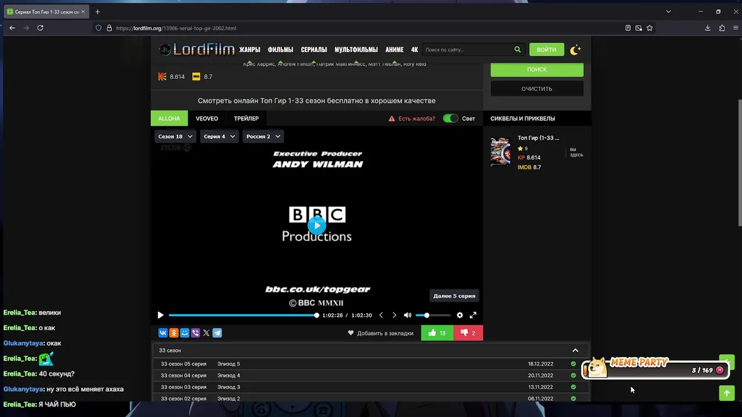This screenshot has width=742, height=417.
Task: Open the 33 сезон 04 серия row
Action: (371, 375)
